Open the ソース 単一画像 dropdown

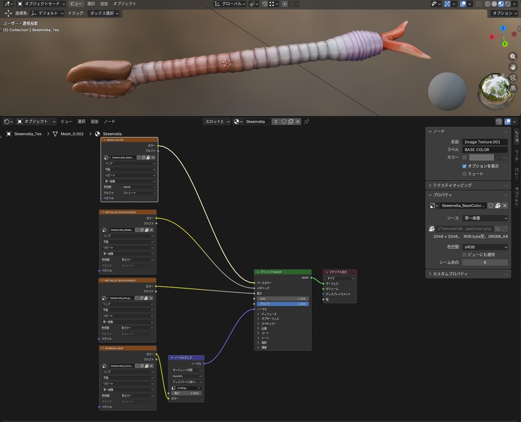click(485, 218)
